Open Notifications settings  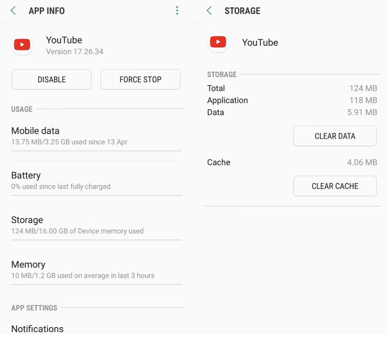click(37, 328)
